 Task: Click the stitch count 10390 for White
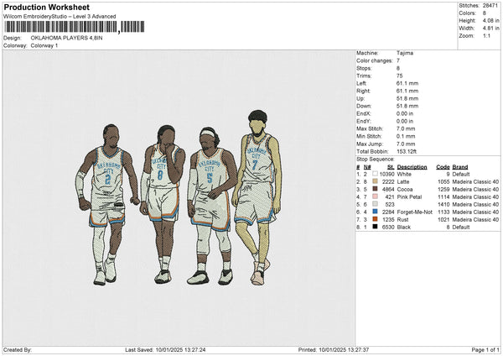386,174
